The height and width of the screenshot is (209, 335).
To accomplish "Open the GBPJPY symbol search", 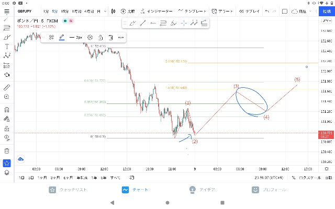I will click(x=25, y=11).
